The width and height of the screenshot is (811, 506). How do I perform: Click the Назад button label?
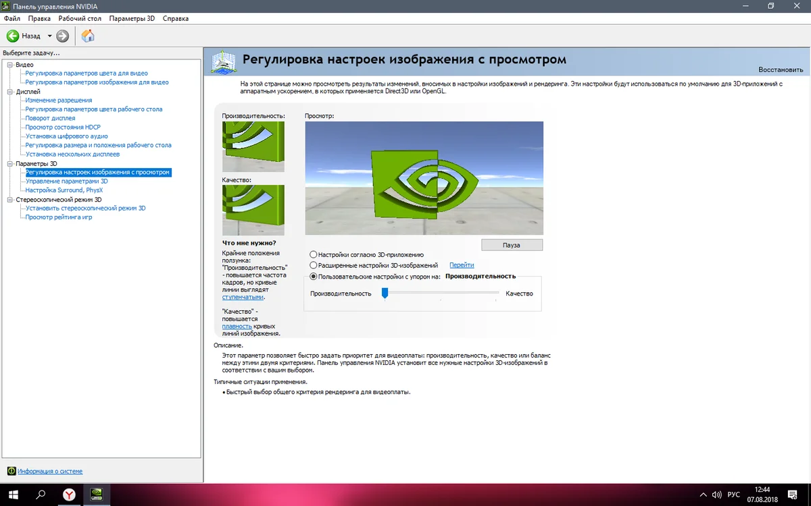coord(31,36)
